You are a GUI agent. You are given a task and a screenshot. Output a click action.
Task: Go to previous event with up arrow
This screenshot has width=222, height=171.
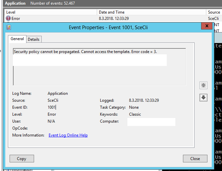[203, 85]
